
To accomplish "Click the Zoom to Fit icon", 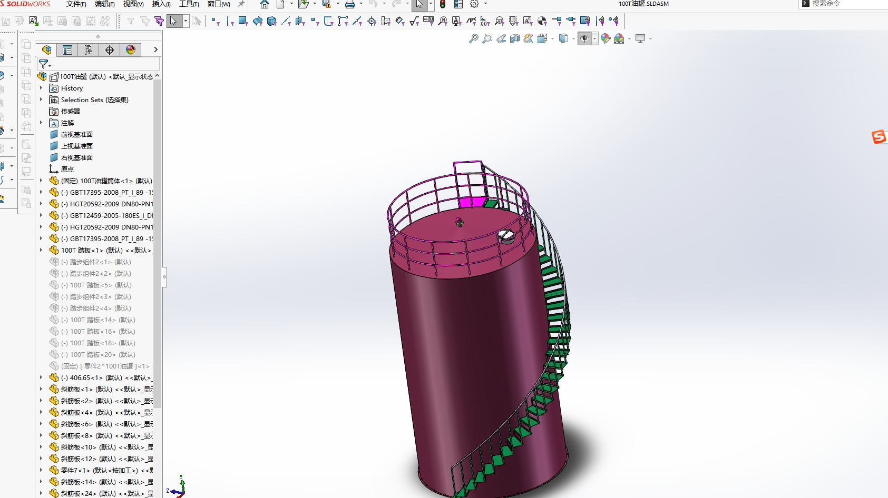I will [x=474, y=38].
